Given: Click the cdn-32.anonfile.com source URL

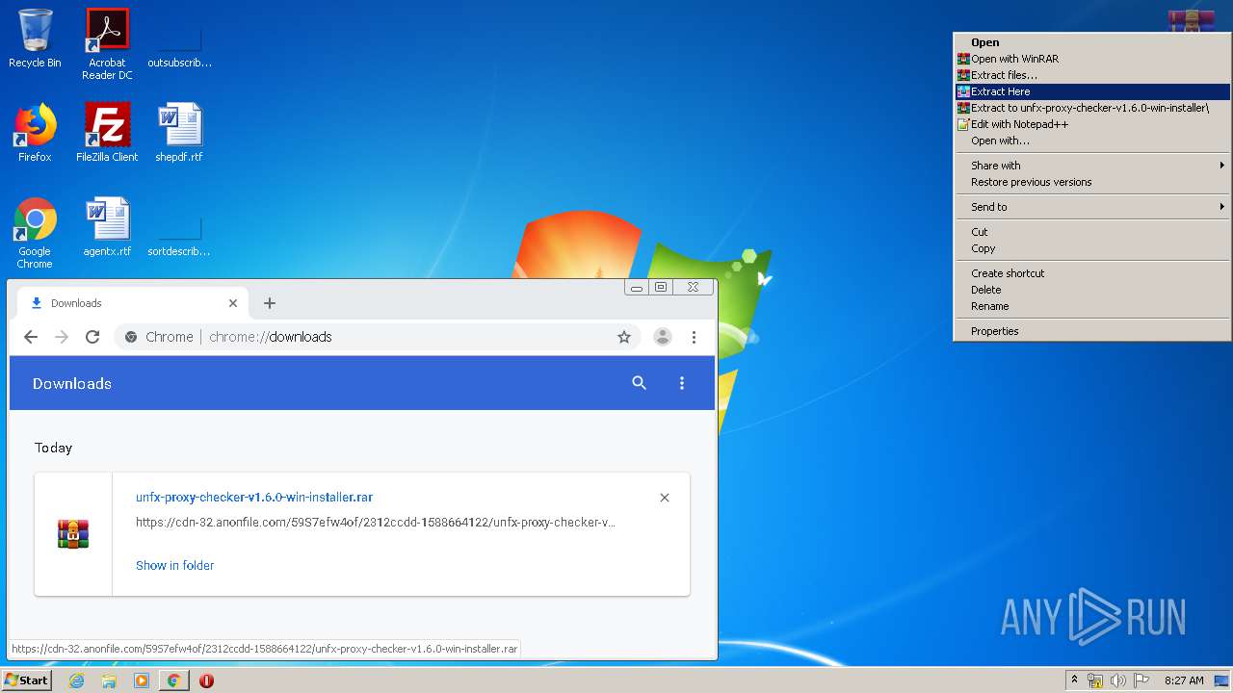Looking at the screenshot, I should click(376, 523).
